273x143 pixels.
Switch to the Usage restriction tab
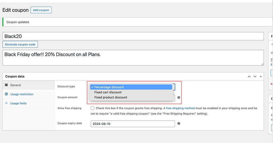pos(29,94)
